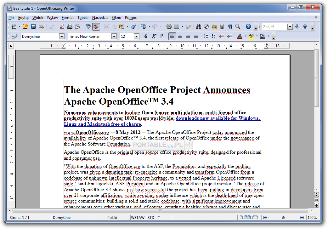Open the Format menu
328x229 pixels.
[68, 18]
